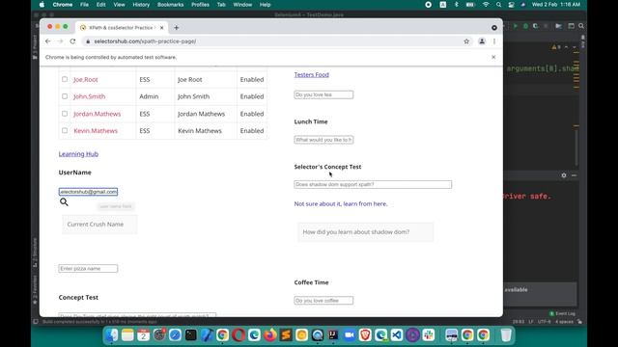Open date and time in menu bar

(556, 5)
